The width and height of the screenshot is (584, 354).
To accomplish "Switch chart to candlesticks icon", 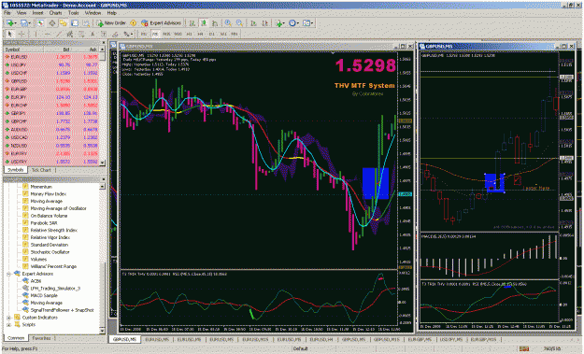I will (204, 23).
